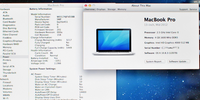Viewport: 200px width, 100px height.
Task: Click the Support link
Action: pos(183,9)
